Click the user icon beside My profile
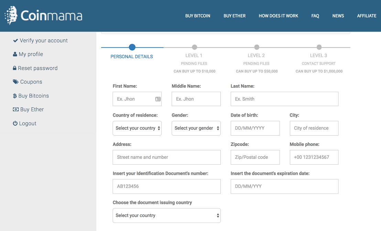 pyautogui.click(x=15, y=54)
